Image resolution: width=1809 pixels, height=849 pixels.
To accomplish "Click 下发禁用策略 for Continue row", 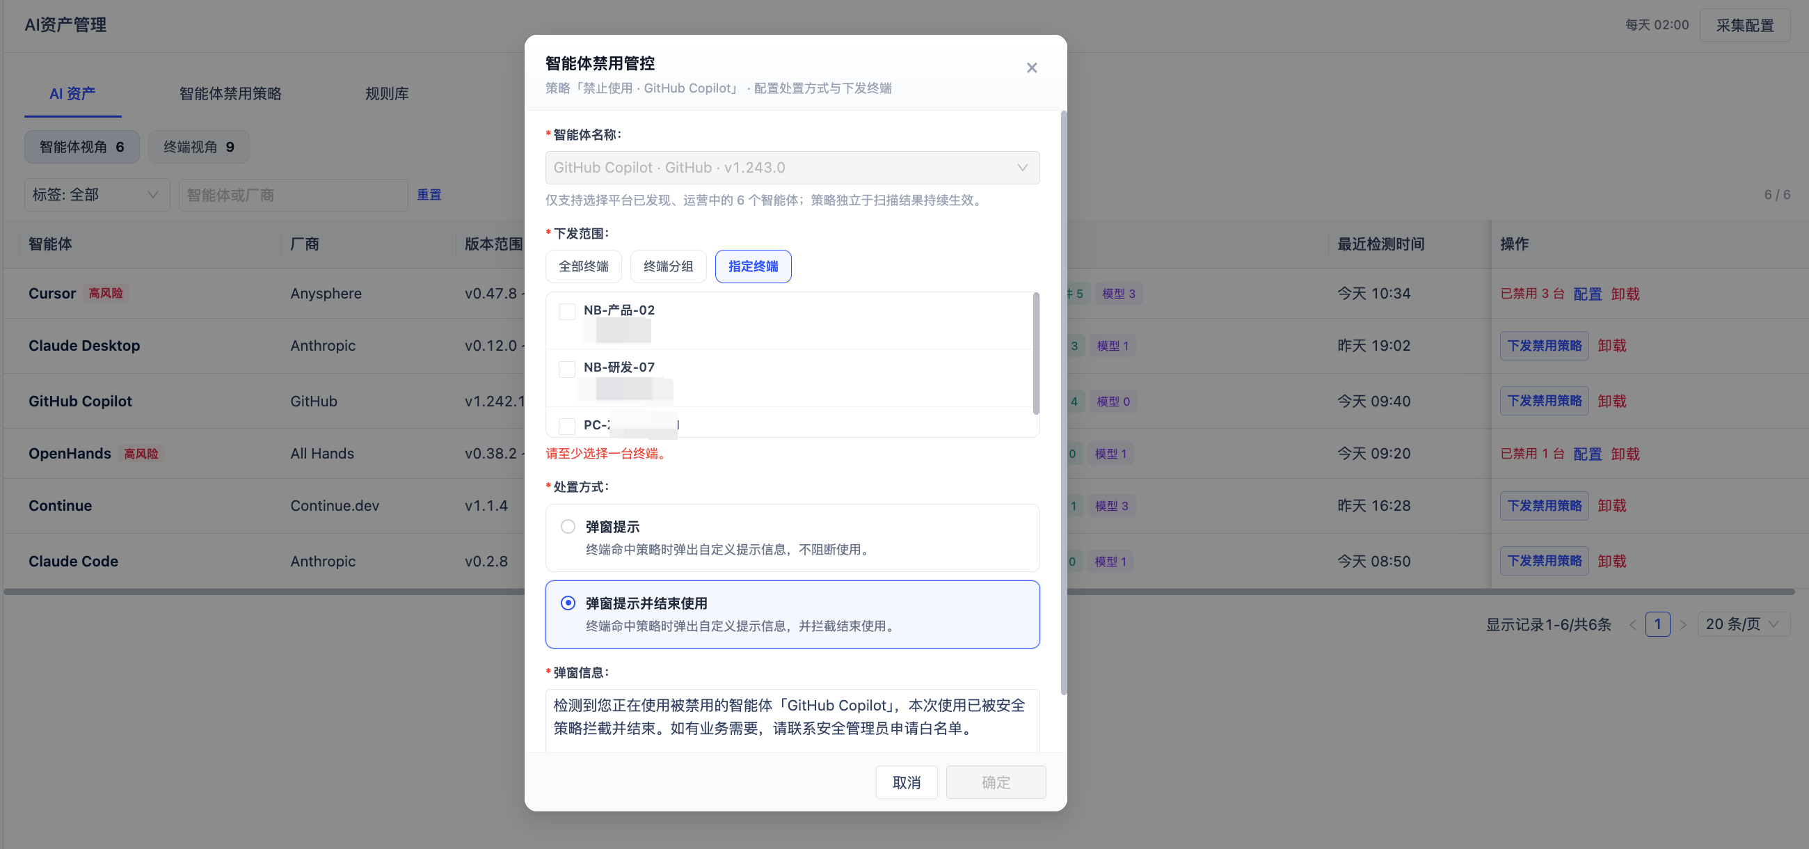I will 1543,506.
